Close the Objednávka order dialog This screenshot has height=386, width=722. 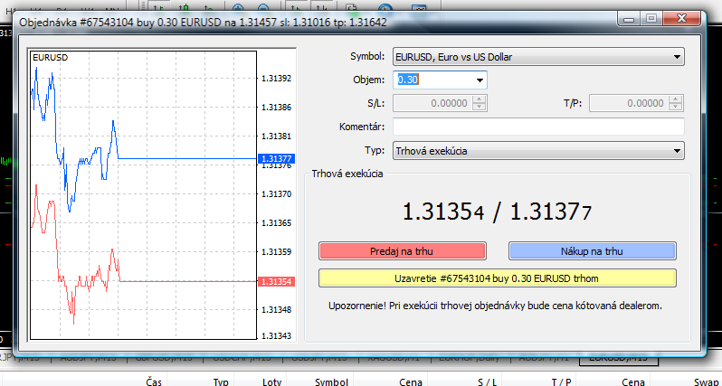[682, 18]
